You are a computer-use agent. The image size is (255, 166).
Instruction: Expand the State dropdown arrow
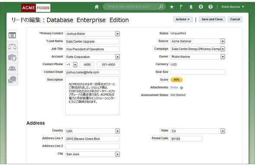(x=223, y=131)
